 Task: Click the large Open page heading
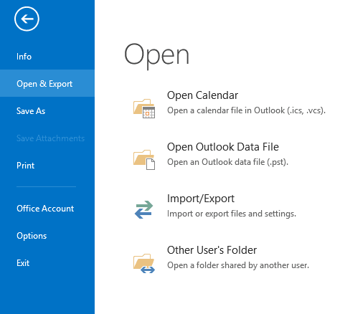coord(156,56)
